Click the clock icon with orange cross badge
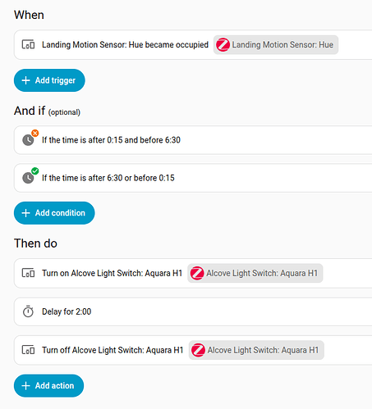Image resolution: width=372 pixels, height=409 pixels. 28,140
